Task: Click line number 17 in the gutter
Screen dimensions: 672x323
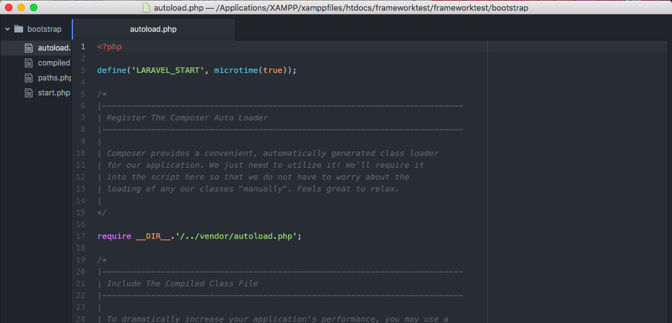Action: point(80,236)
